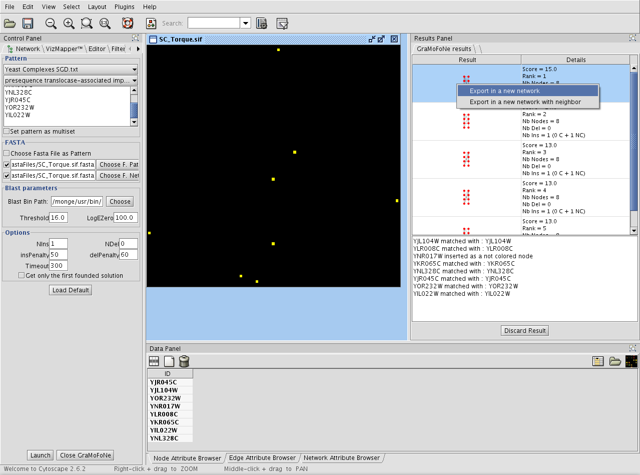640x475 pixels.
Task: Open the presequence translocase-associated dropdown
Action: click(x=71, y=81)
